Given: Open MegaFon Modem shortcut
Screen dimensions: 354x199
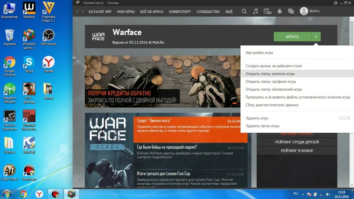Looking at the screenshot, I should (x=10, y=93).
